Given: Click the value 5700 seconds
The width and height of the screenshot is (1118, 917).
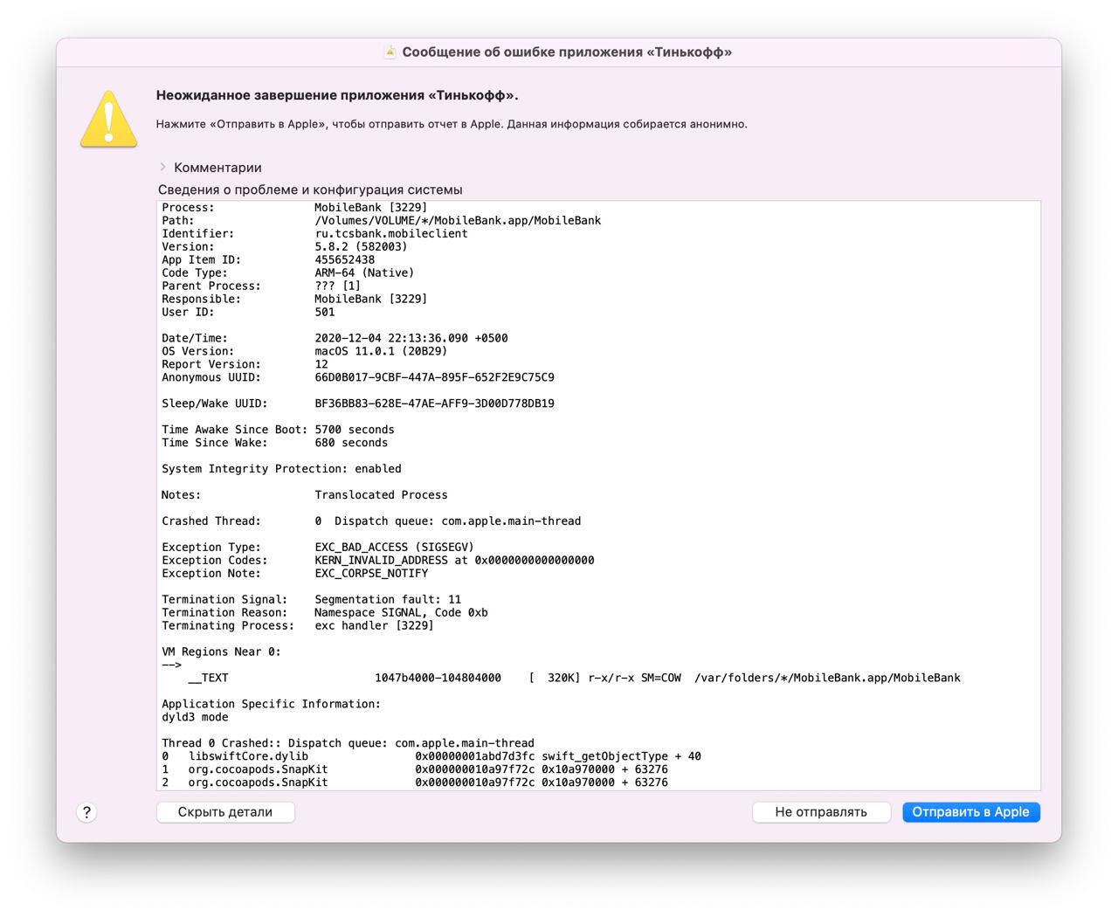Looking at the screenshot, I should click(355, 431).
